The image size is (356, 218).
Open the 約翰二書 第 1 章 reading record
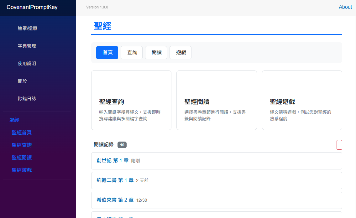115,180
